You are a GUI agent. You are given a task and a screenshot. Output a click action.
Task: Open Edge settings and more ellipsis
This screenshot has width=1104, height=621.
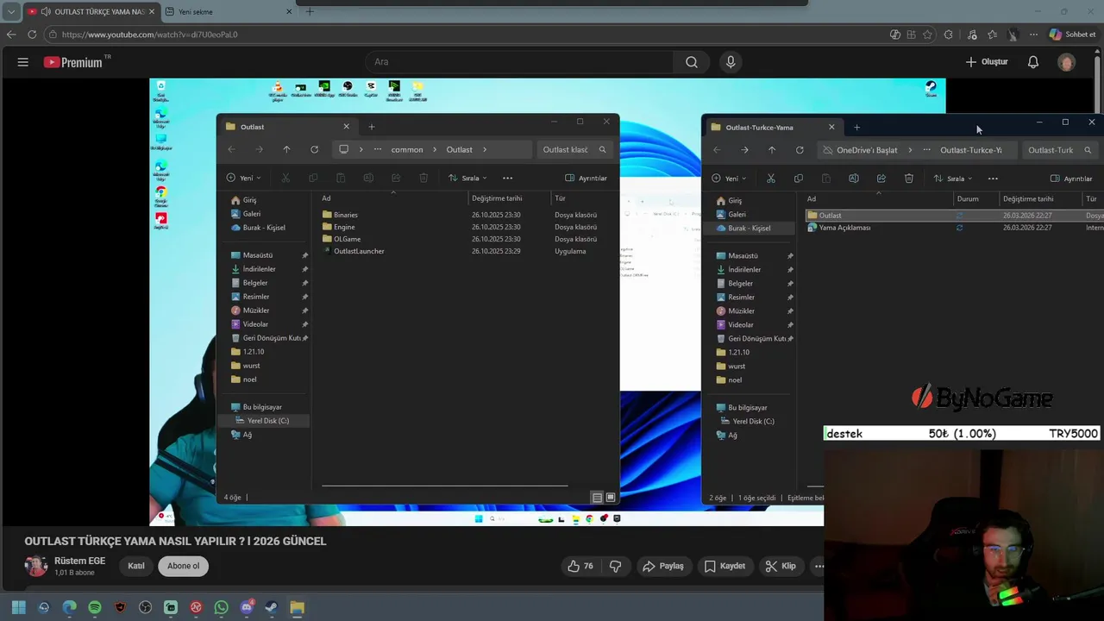coord(1033,34)
